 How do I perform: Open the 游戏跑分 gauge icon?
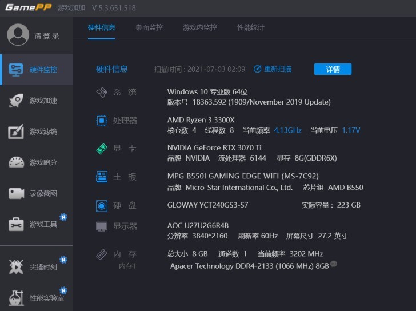[x=16, y=162]
